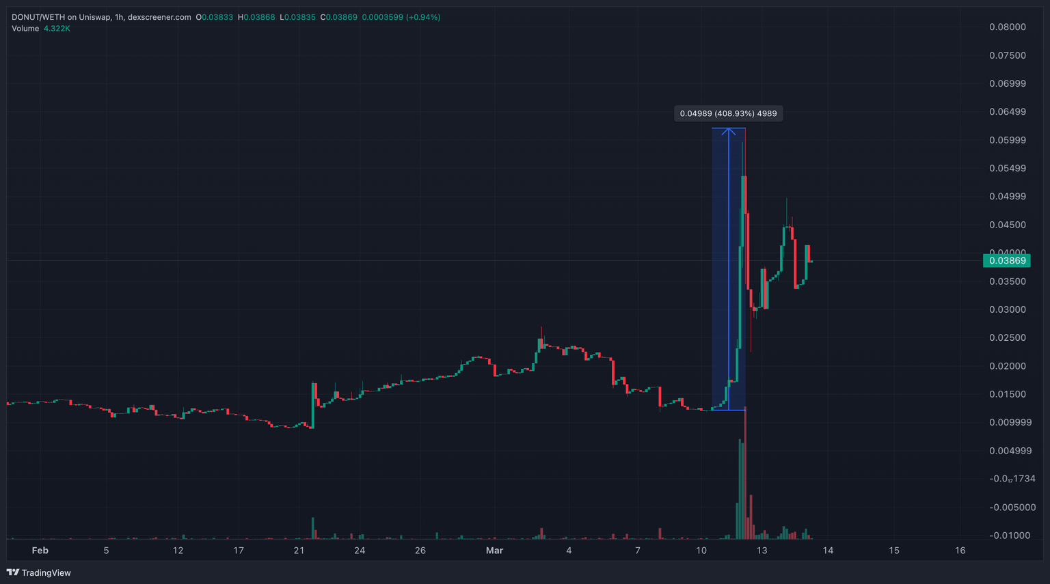Select the tallest green volume bar
Screen dimensions: 1050x584
[x=740, y=488]
